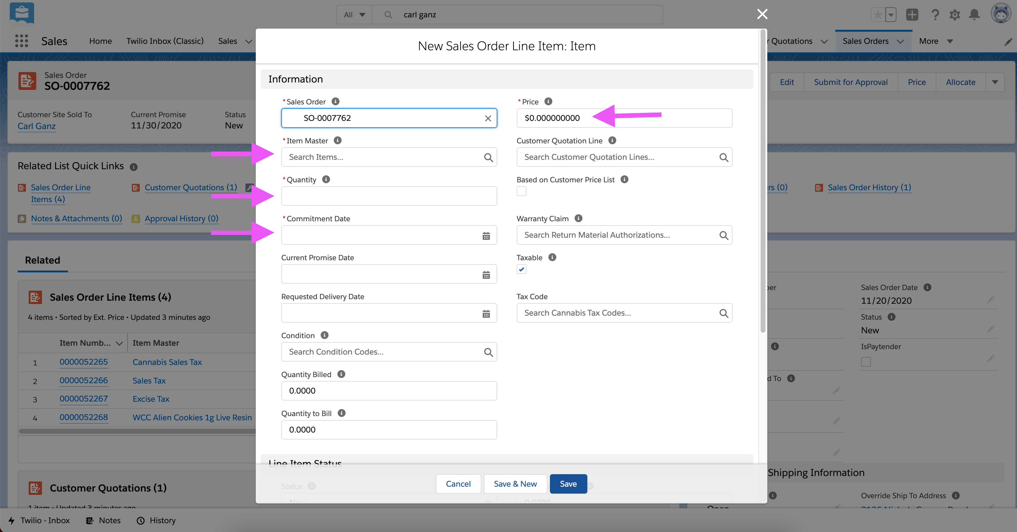Show the Quantity to Bill help info
1017x532 pixels.
click(342, 413)
